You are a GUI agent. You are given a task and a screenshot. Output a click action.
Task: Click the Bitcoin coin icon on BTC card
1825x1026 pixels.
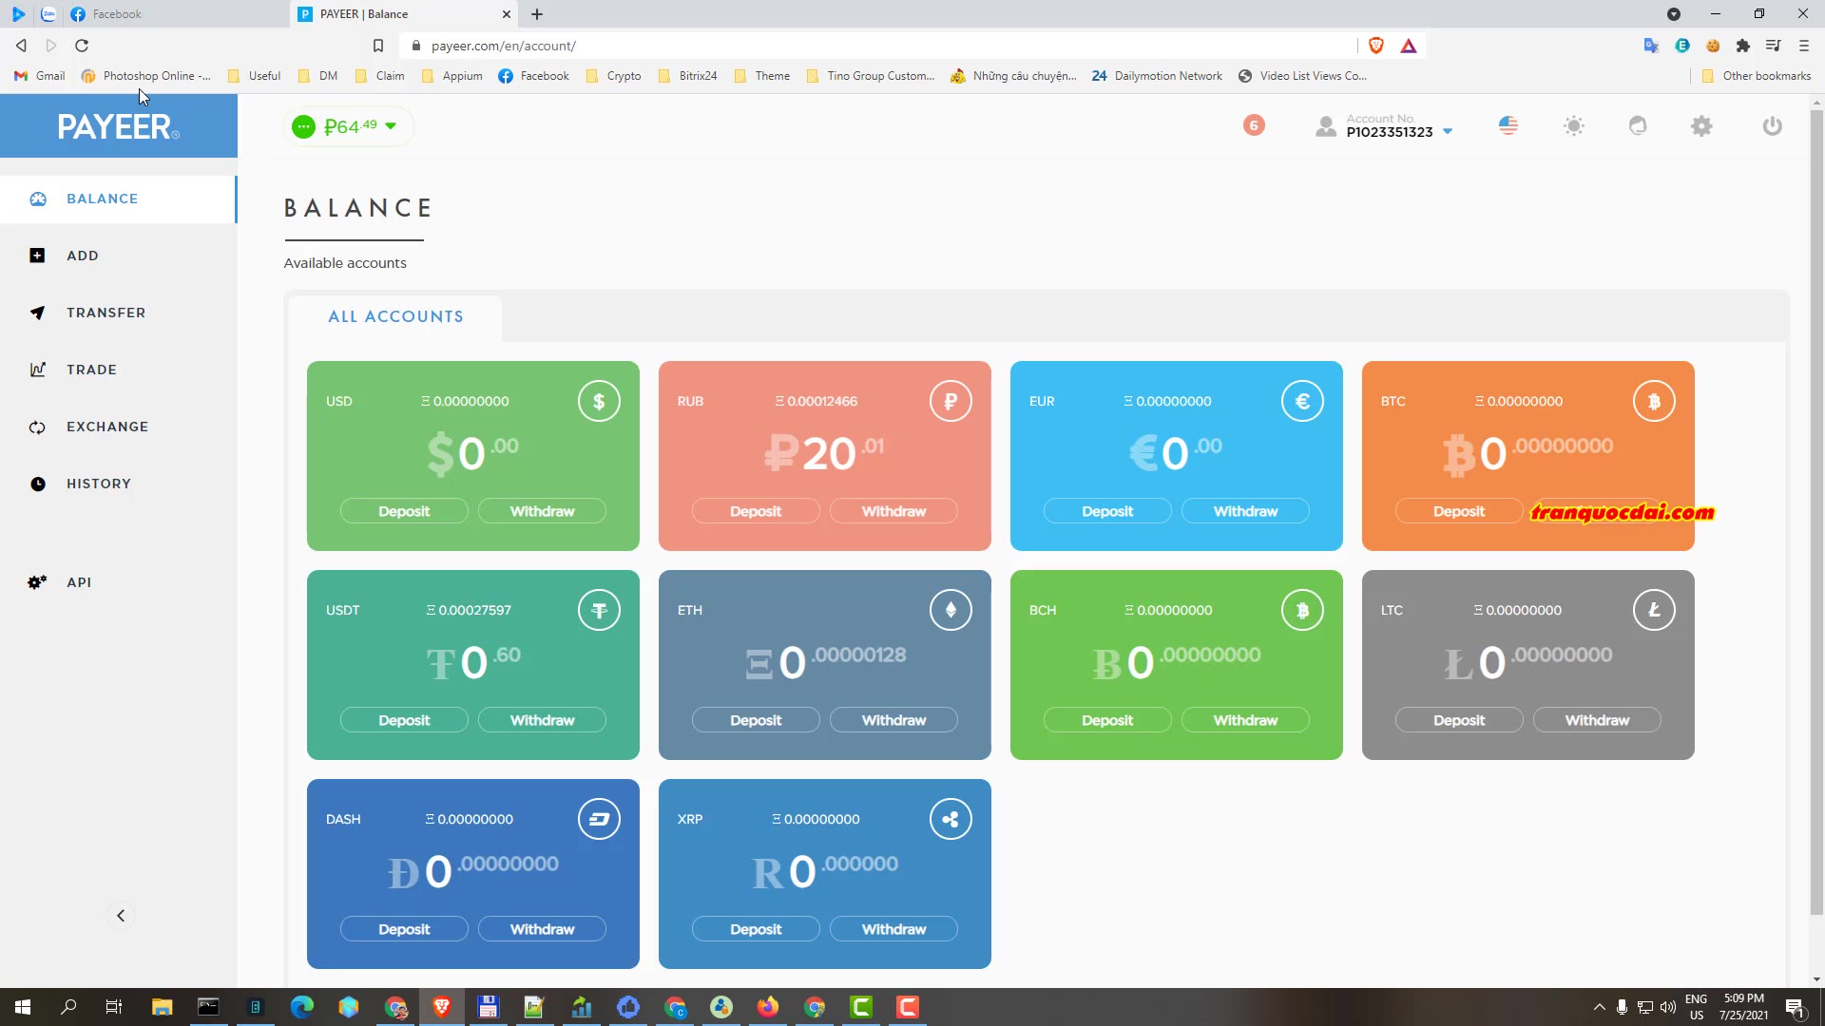[1654, 401]
